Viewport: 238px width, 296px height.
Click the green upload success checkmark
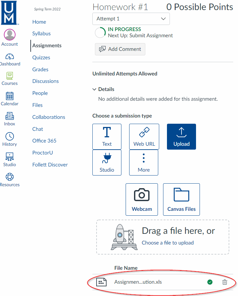tap(210, 282)
